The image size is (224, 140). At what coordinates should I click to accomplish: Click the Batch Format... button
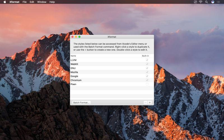pyautogui.click(x=81, y=102)
